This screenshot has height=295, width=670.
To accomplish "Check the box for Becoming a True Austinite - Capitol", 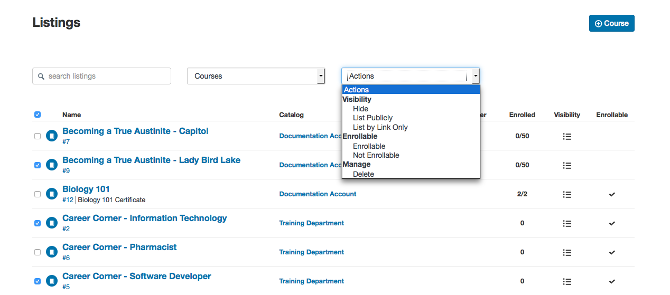I will [x=38, y=136].
